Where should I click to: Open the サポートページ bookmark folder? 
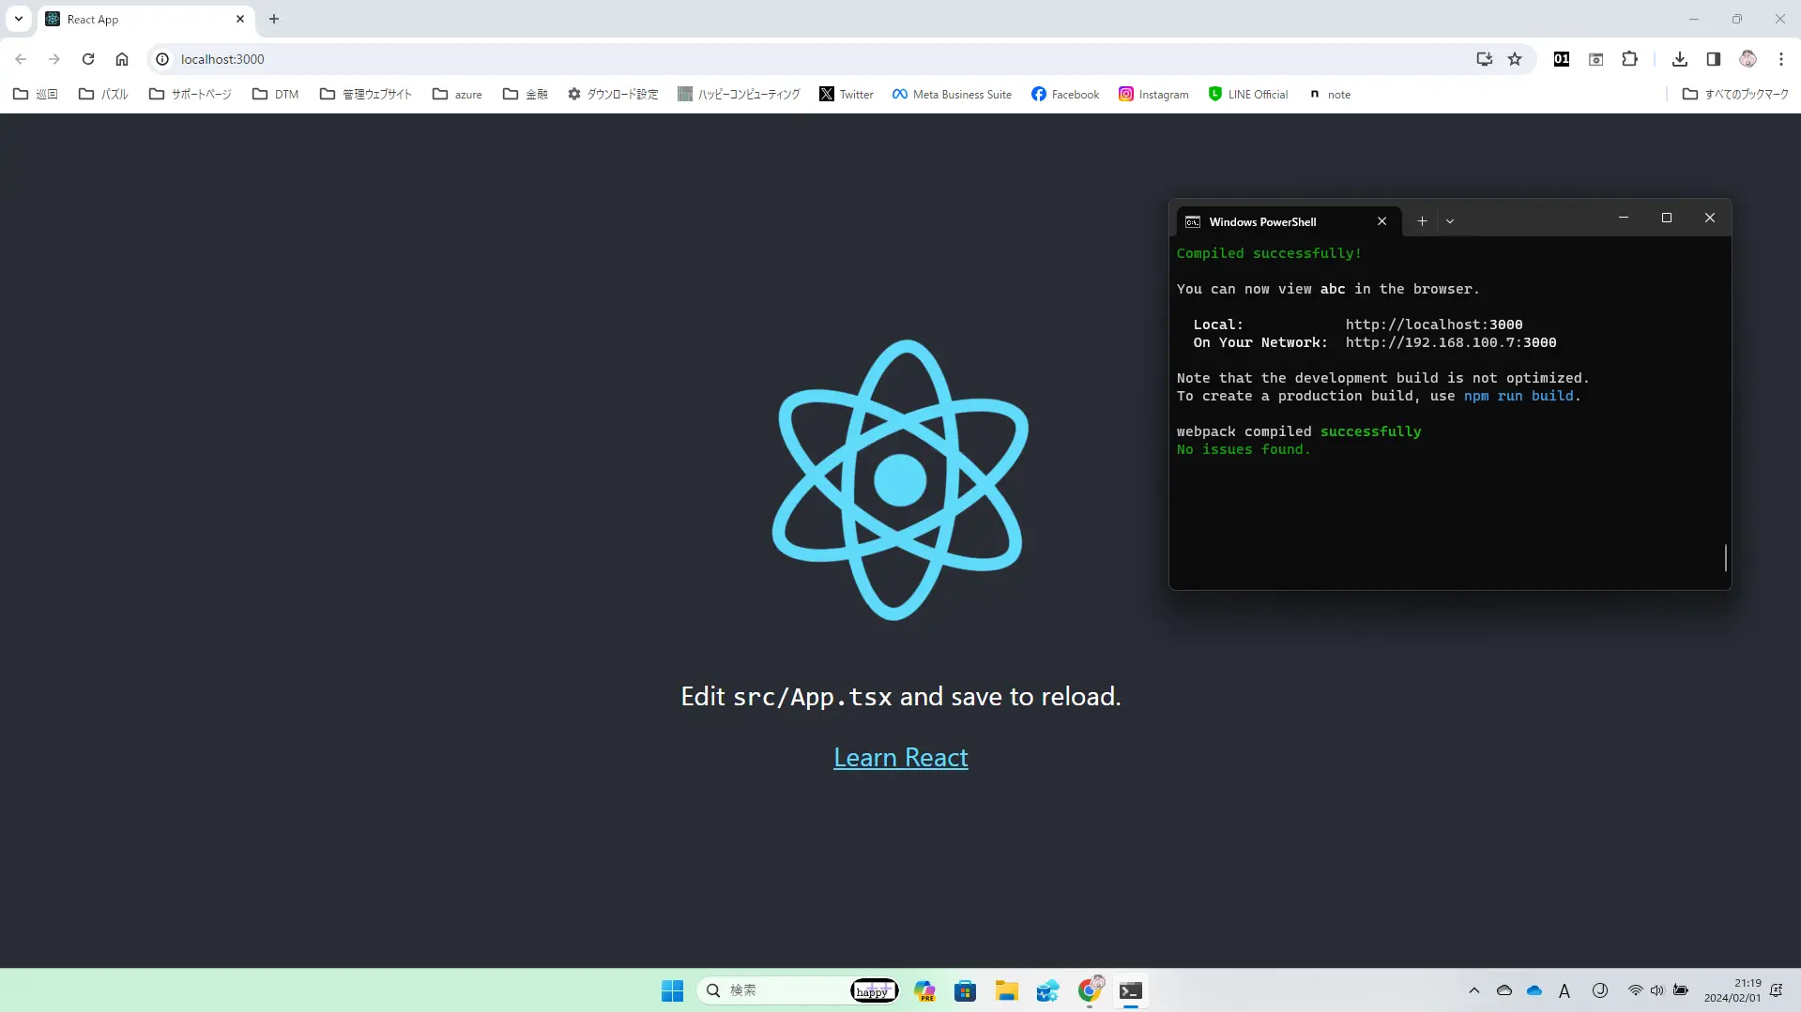[190, 94]
